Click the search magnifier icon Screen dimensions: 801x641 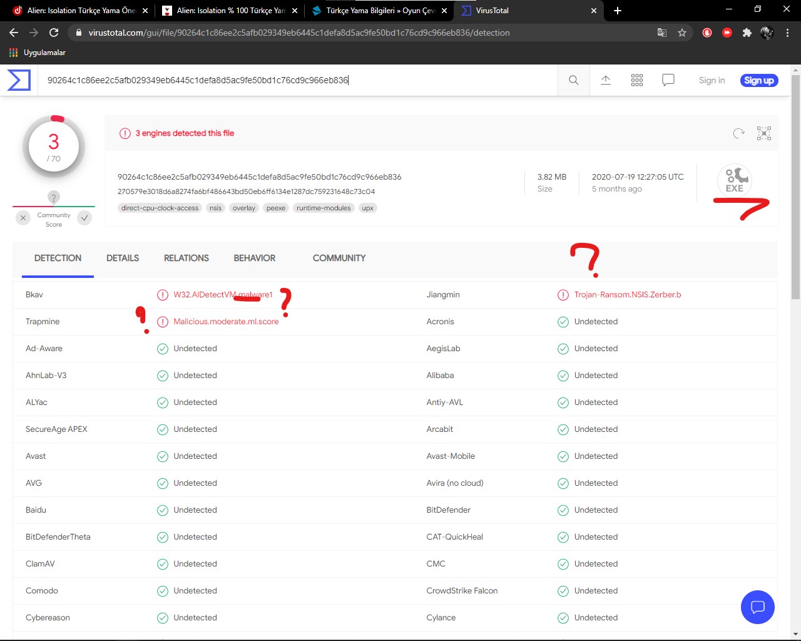(573, 80)
